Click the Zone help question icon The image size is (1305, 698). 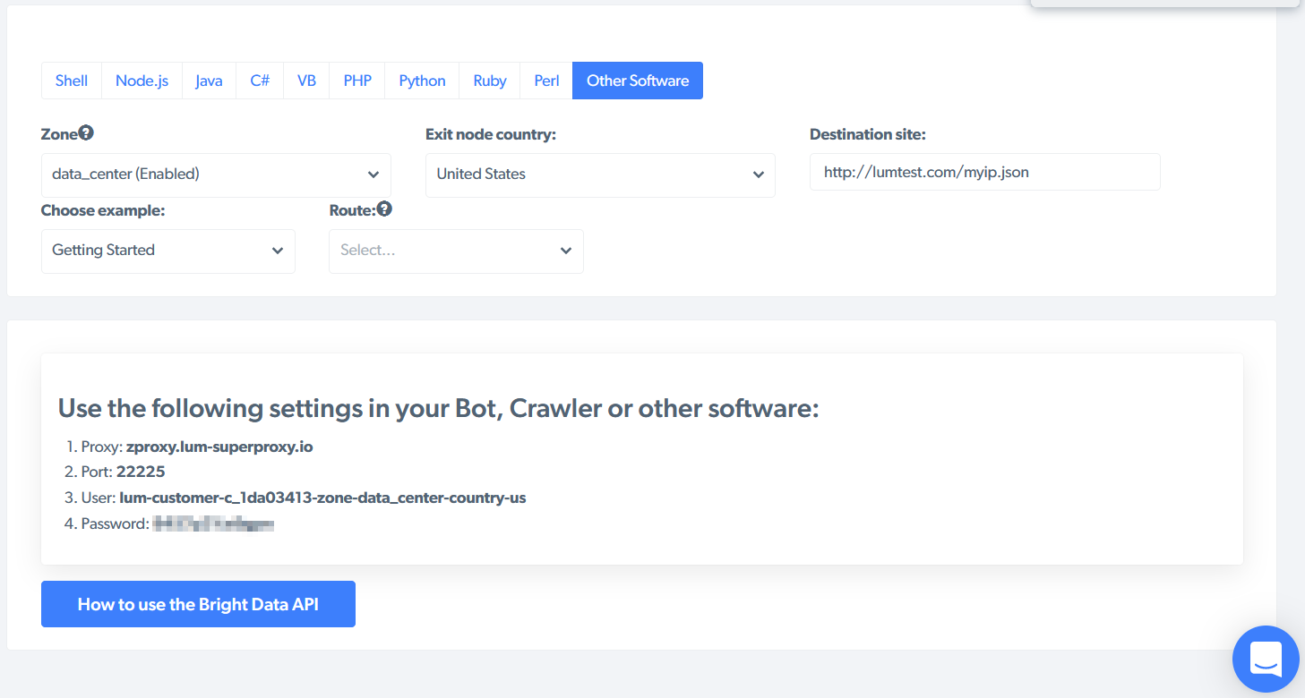point(86,132)
